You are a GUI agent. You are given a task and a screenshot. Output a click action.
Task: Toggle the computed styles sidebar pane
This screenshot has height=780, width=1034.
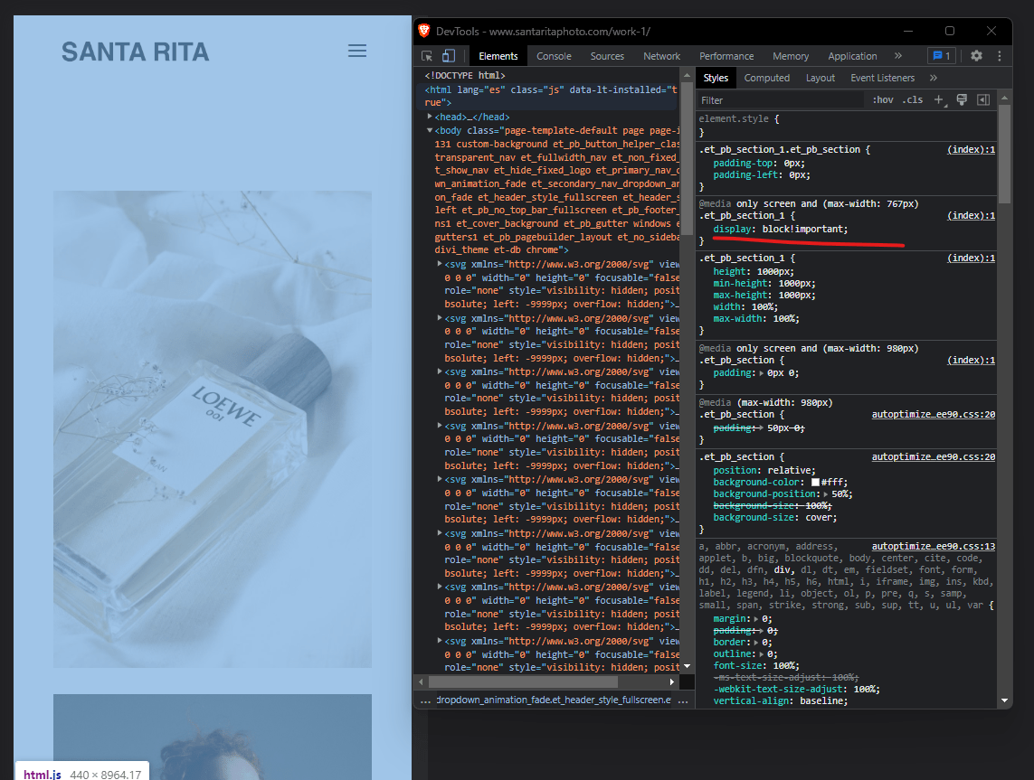[x=983, y=100]
